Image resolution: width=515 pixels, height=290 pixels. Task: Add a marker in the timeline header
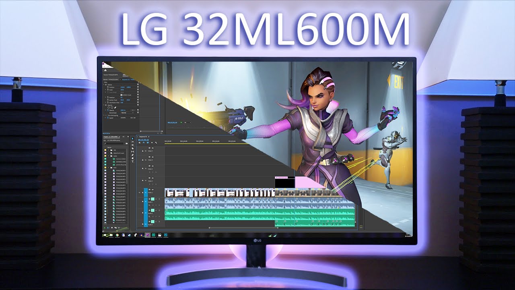click(x=152, y=143)
